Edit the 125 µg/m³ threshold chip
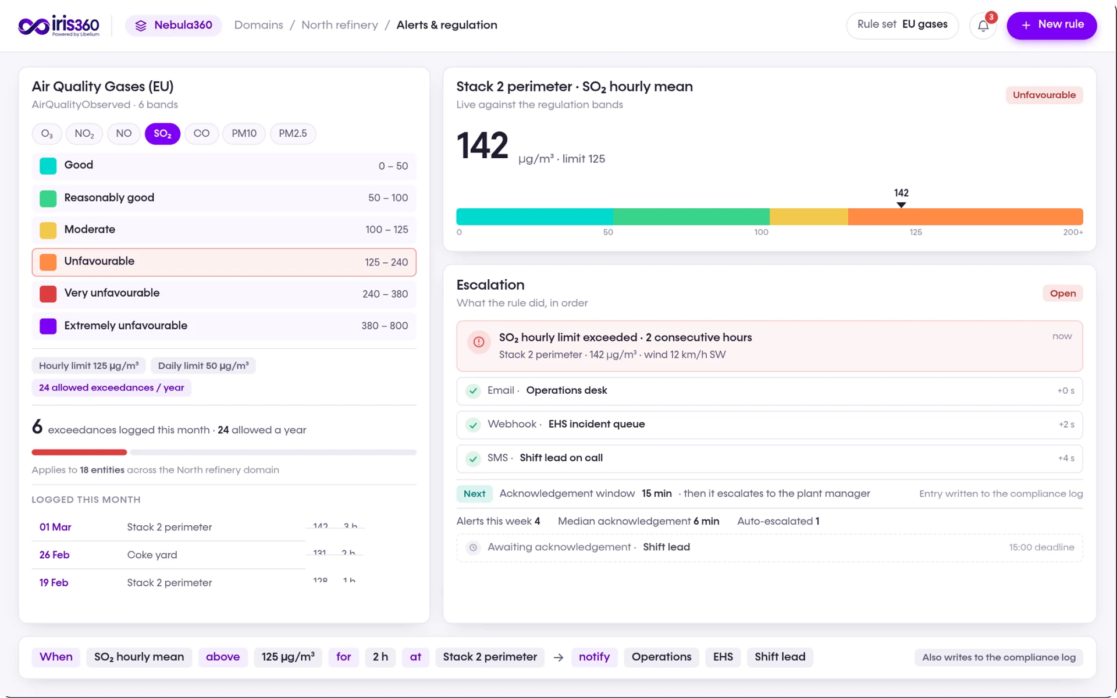1117x698 pixels. point(288,657)
